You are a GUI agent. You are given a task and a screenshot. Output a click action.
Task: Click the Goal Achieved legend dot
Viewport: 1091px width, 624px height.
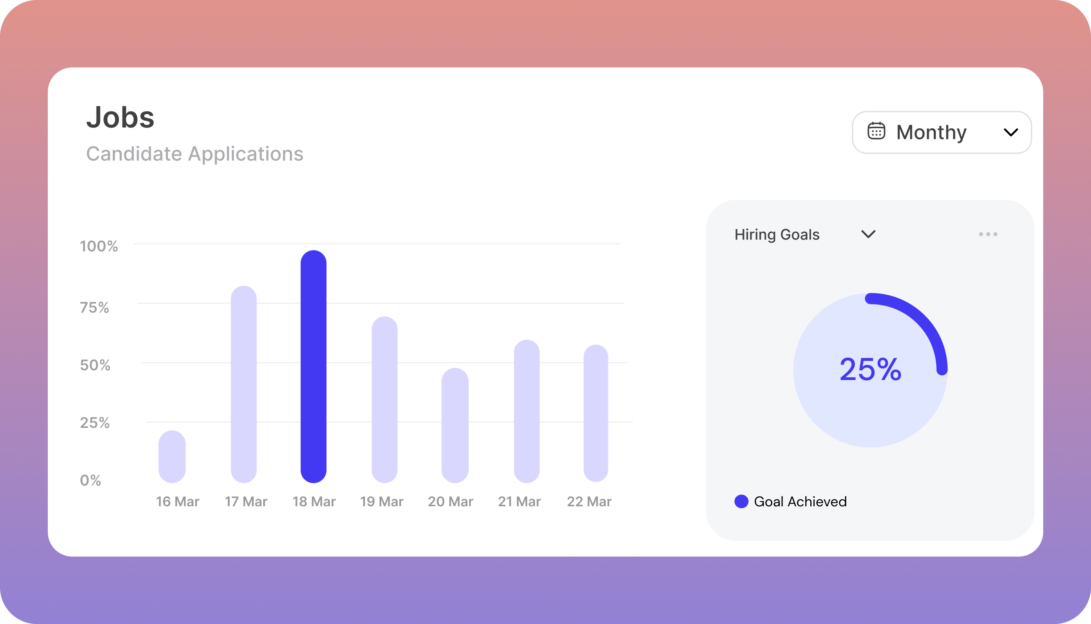click(741, 501)
